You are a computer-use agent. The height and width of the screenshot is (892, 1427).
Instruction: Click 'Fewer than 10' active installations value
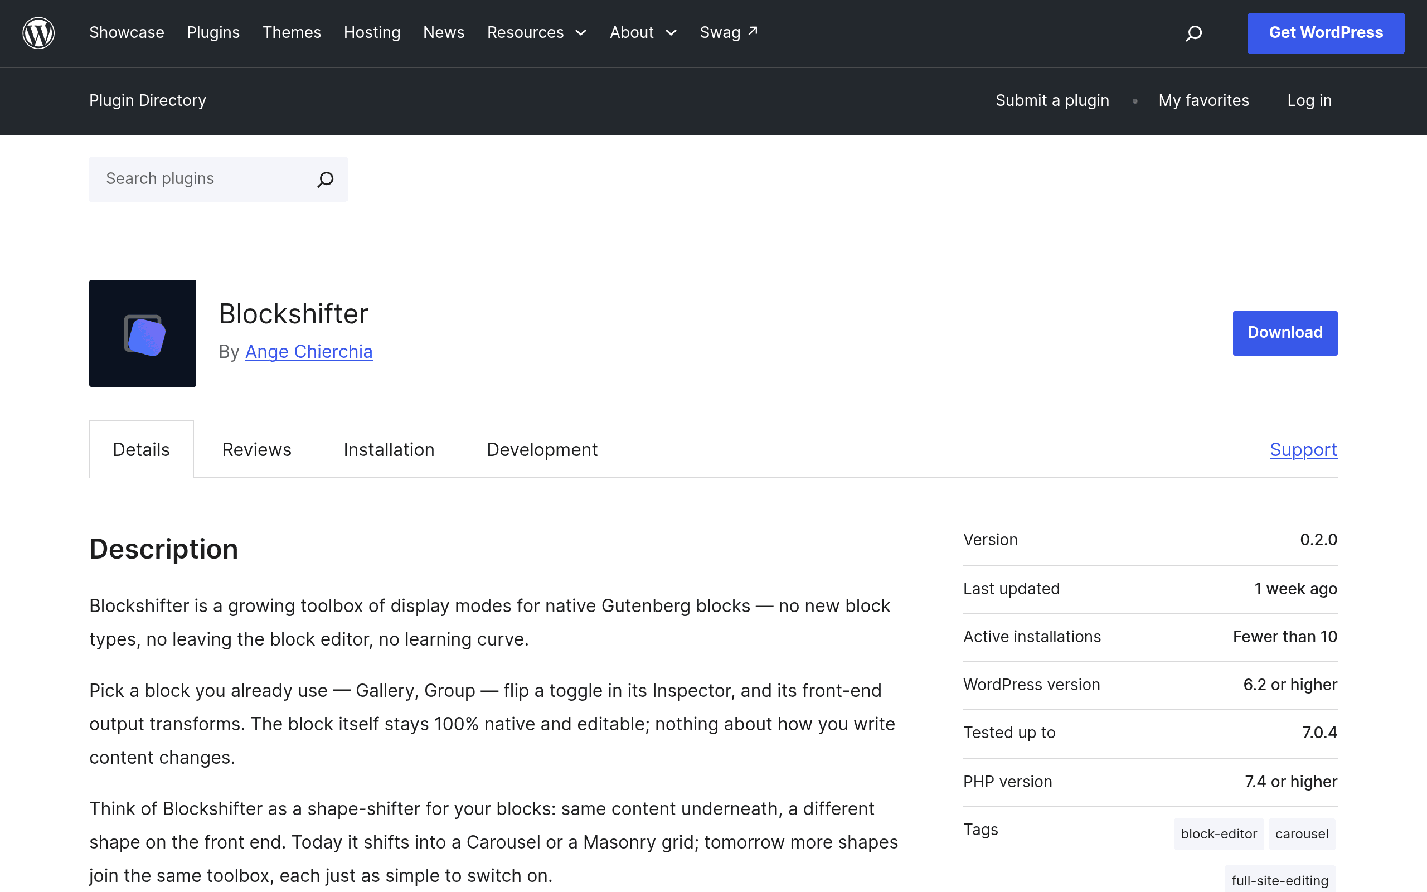[1285, 637]
